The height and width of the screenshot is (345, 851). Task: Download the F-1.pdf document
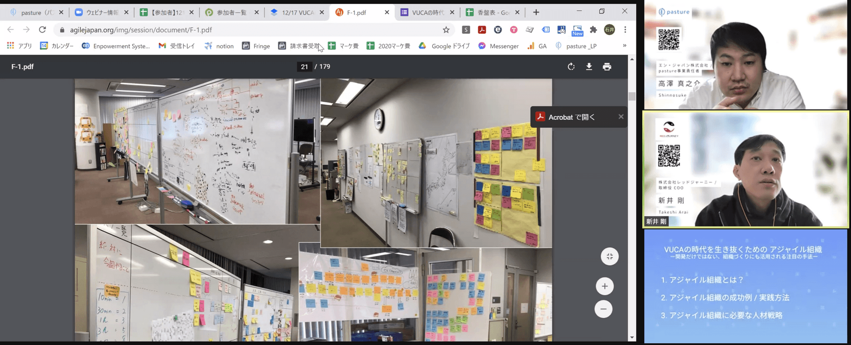pyautogui.click(x=589, y=67)
